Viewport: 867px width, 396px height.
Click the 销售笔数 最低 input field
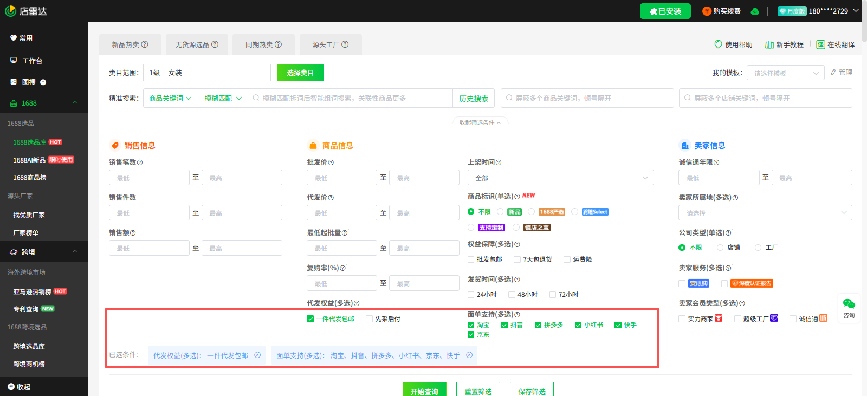[149, 178]
